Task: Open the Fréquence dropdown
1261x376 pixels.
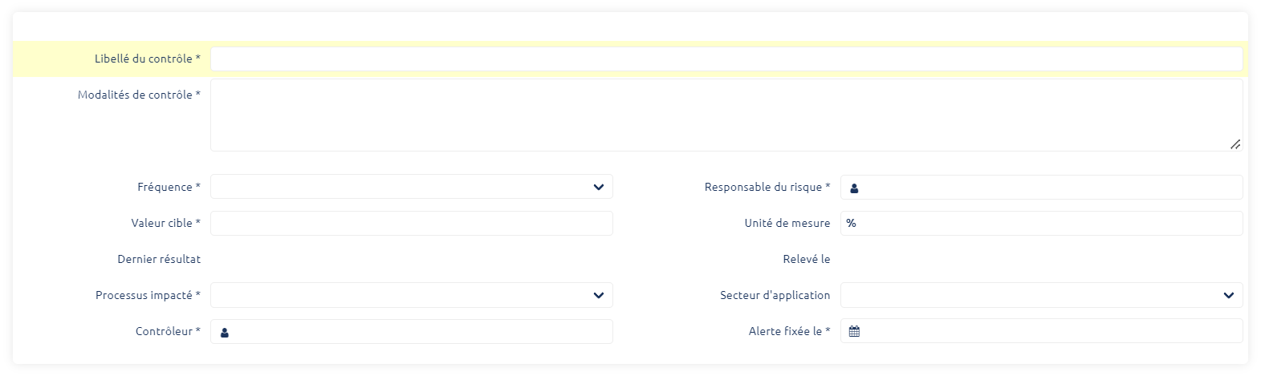Action: (x=411, y=187)
